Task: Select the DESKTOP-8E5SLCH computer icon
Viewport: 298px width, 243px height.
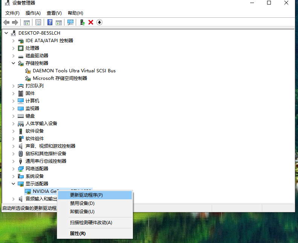Action: pyautogui.click(x=13, y=33)
